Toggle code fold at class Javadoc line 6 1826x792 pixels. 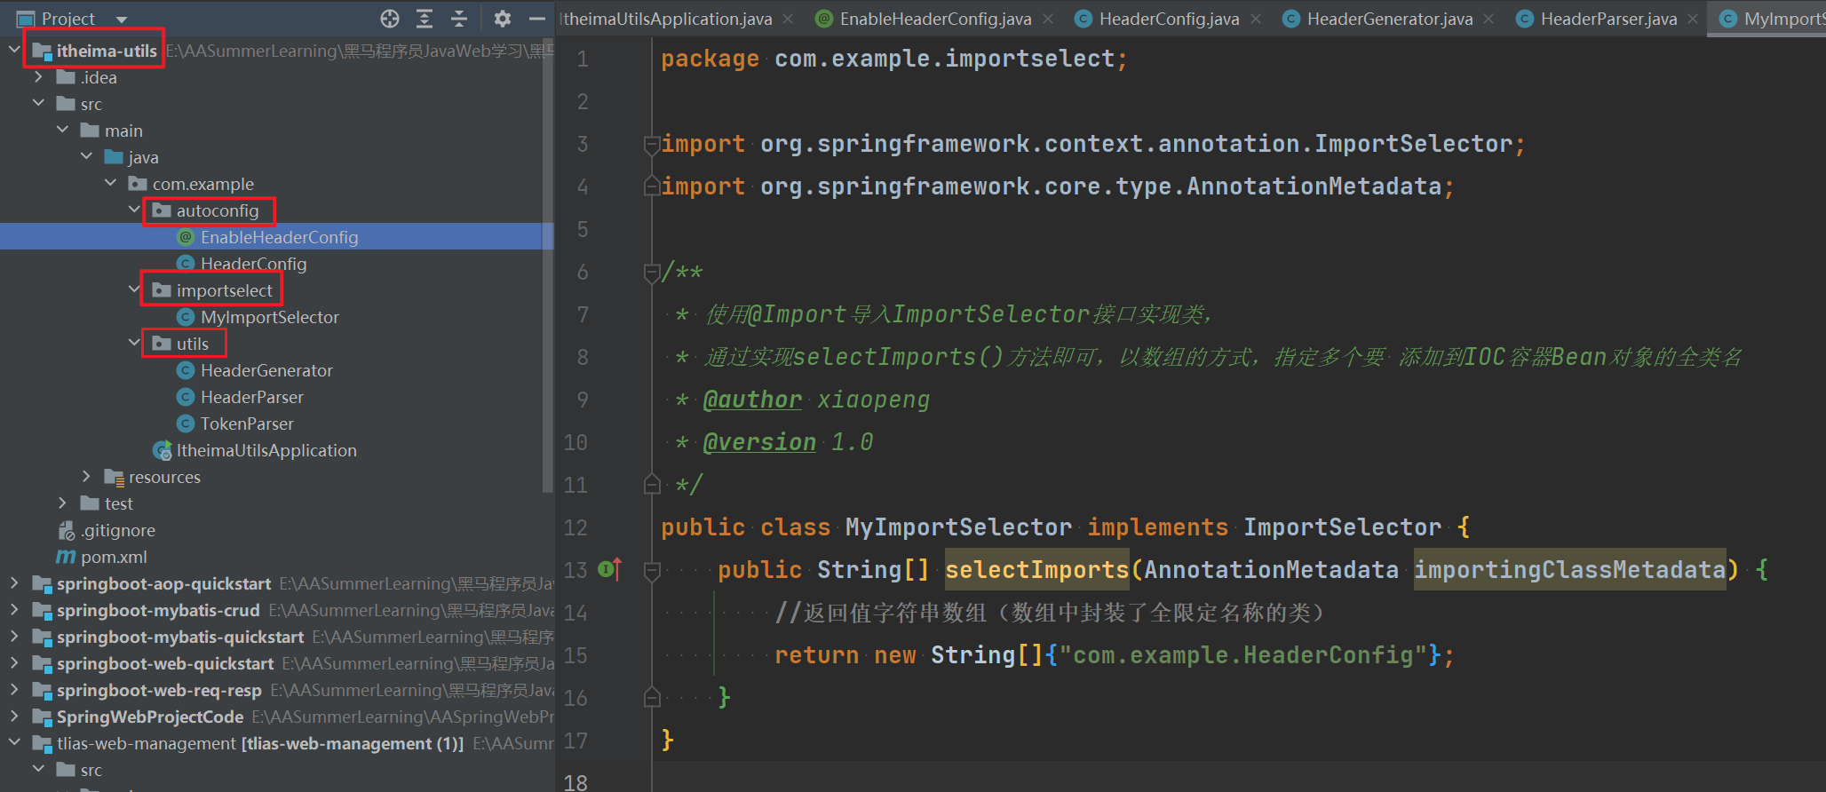pos(651,273)
